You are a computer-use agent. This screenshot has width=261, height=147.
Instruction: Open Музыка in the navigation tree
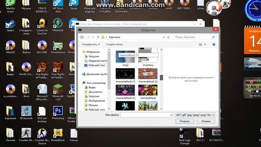pos(91,105)
